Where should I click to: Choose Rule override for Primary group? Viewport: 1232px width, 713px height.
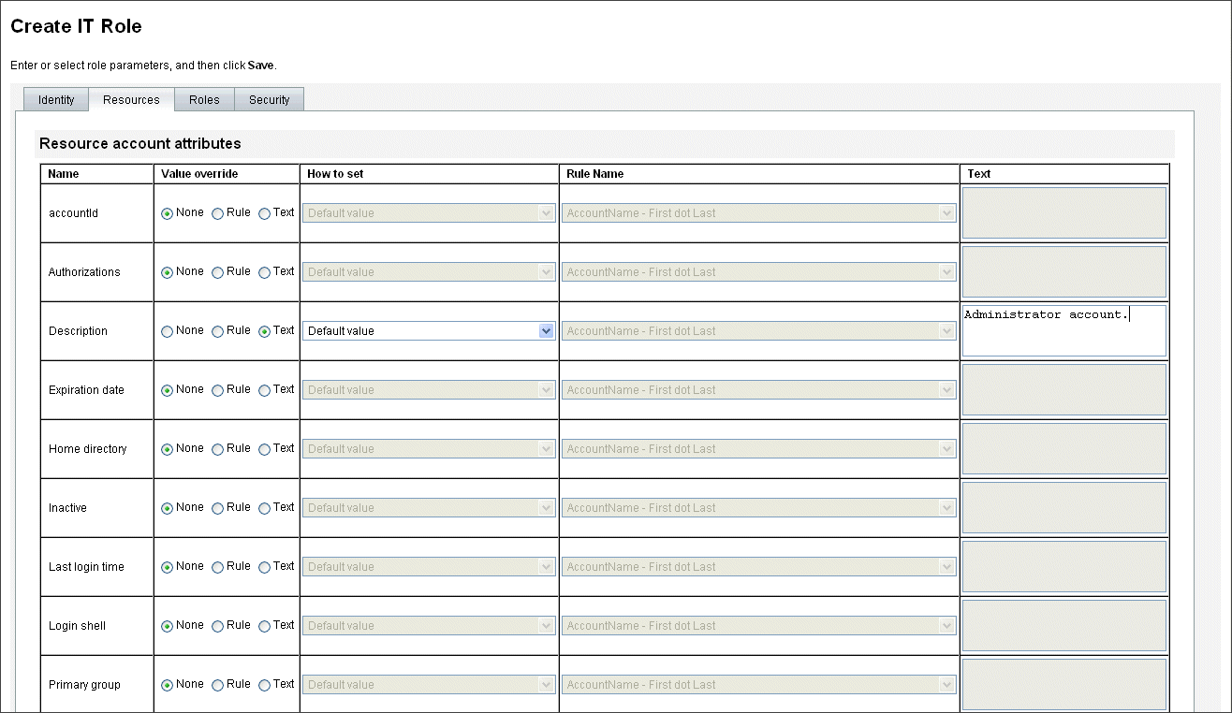click(218, 685)
